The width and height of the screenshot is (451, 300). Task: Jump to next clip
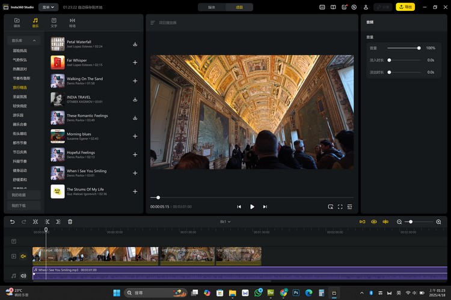coord(265,206)
